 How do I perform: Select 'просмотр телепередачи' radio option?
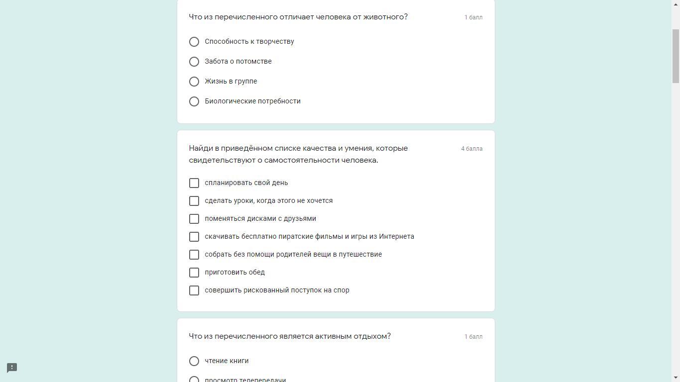pos(194,379)
